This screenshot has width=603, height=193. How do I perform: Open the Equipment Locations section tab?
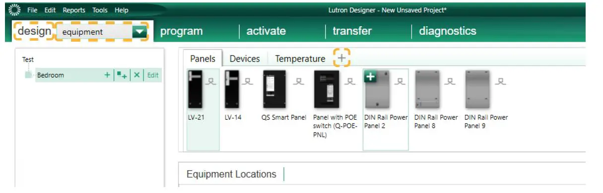(x=231, y=174)
